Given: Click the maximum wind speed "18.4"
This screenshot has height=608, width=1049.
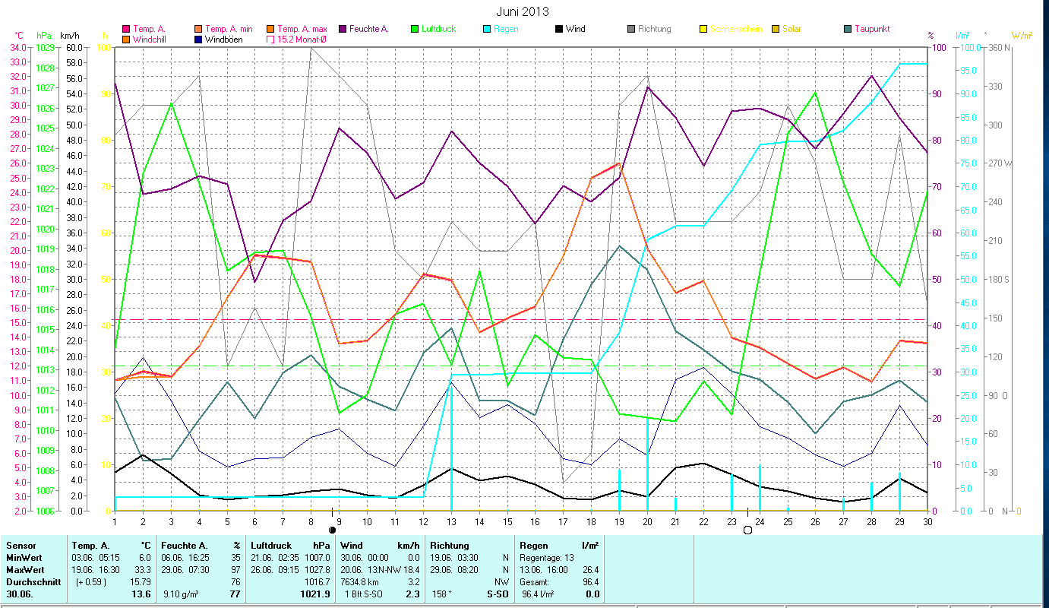Looking at the screenshot, I should coord(411,569).
